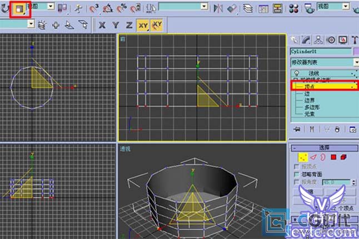This screenshot has height=239, width=359.
Task: Open the Layer Manager icon
Action: (x=248, y=8)
